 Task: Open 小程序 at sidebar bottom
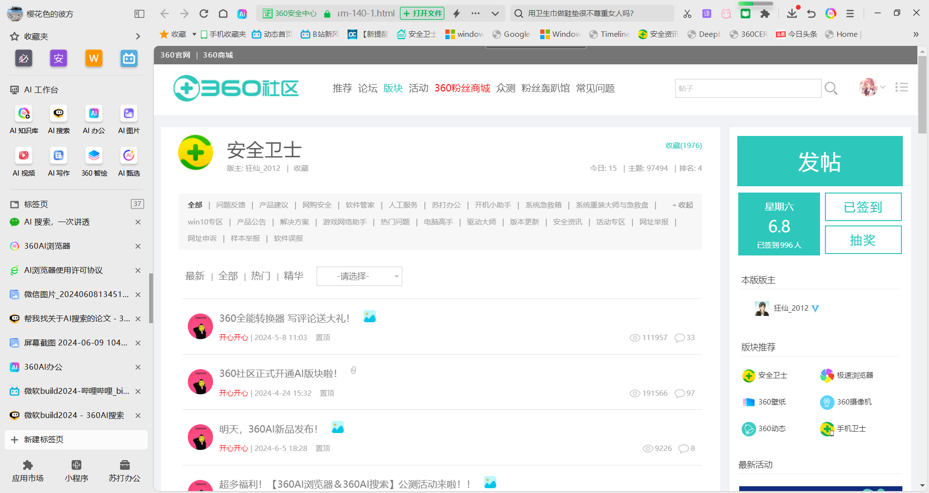click(x=76, y=471)
